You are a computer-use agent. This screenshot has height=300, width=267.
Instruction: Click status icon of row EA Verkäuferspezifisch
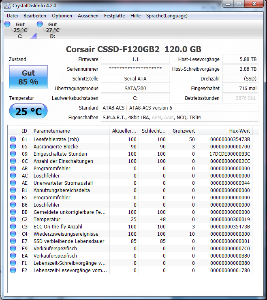13,256
